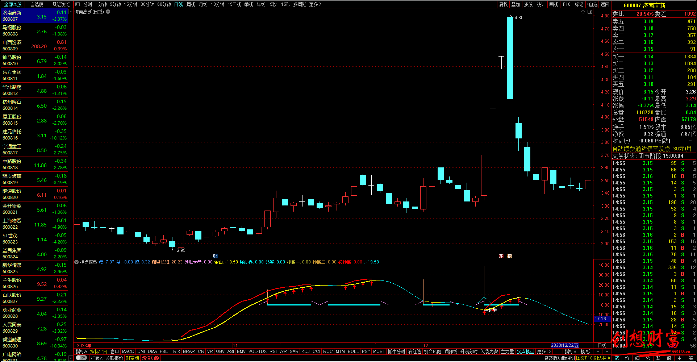Click the 细 tab icon at bottom right
This screenshot has width=697, height=362.
[x=638, y=358]
